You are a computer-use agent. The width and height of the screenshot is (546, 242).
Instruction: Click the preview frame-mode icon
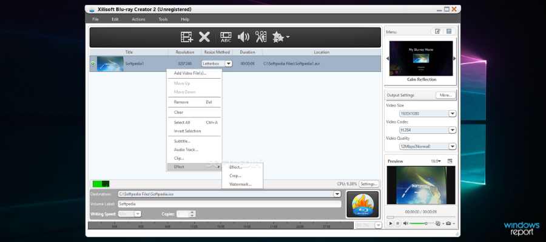[437, 223]
